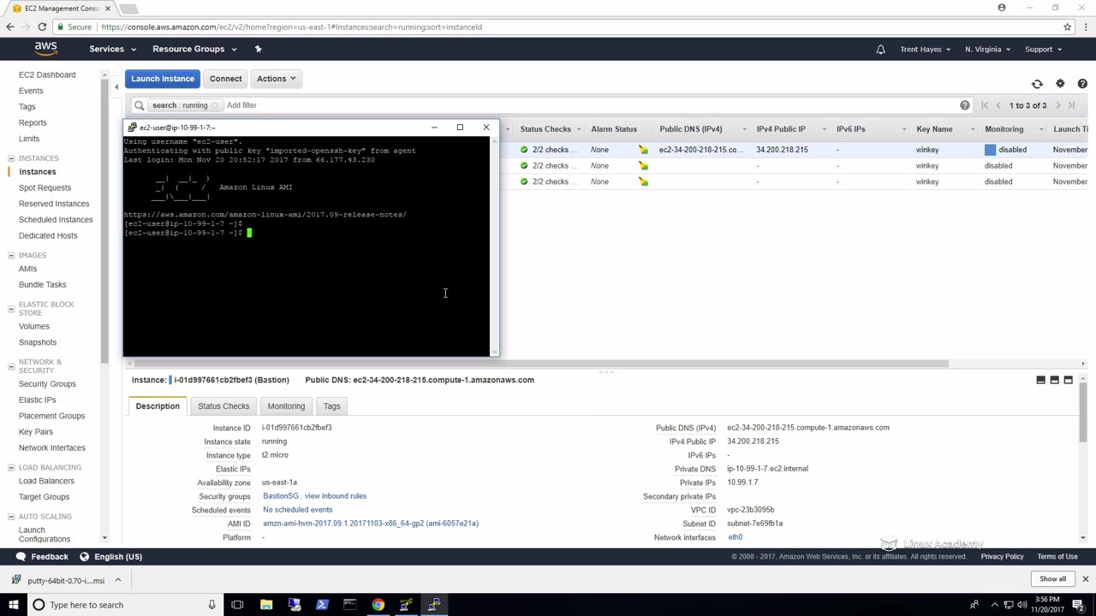
Task: Switch to the Monitoring details tab
Action: [x=286, y=406]
